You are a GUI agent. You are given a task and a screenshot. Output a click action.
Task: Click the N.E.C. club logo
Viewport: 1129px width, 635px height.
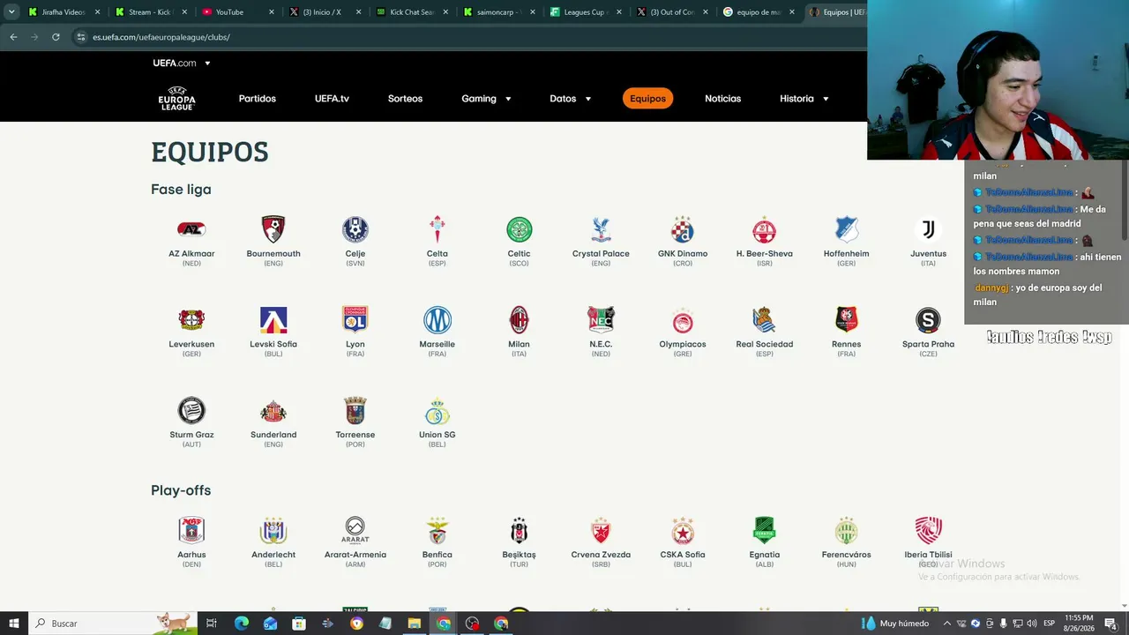(x=601, y=320)
